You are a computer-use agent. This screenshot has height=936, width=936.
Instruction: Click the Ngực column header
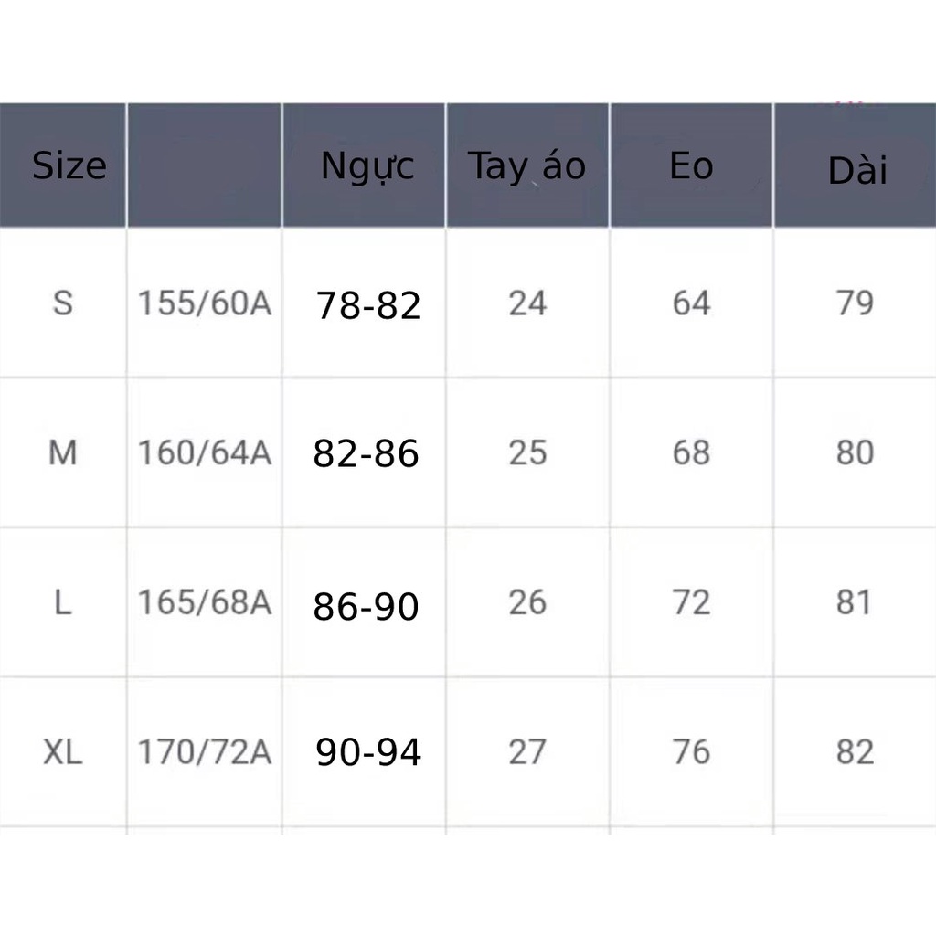(367, 165)
